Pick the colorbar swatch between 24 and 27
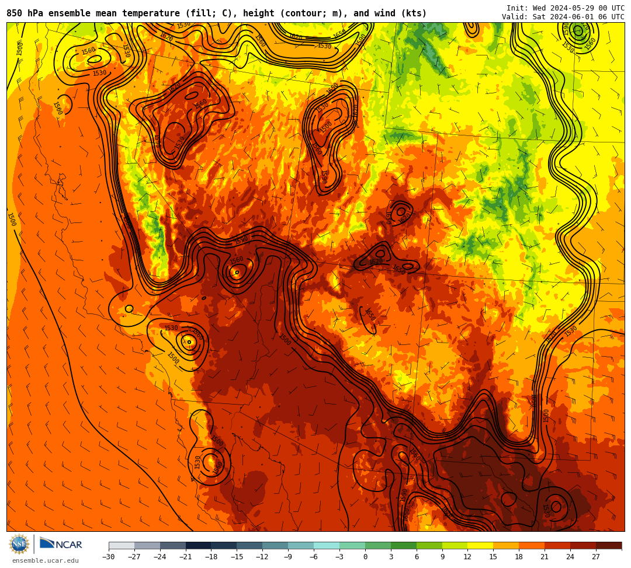631x568 pixels. [x=583, y=545]
